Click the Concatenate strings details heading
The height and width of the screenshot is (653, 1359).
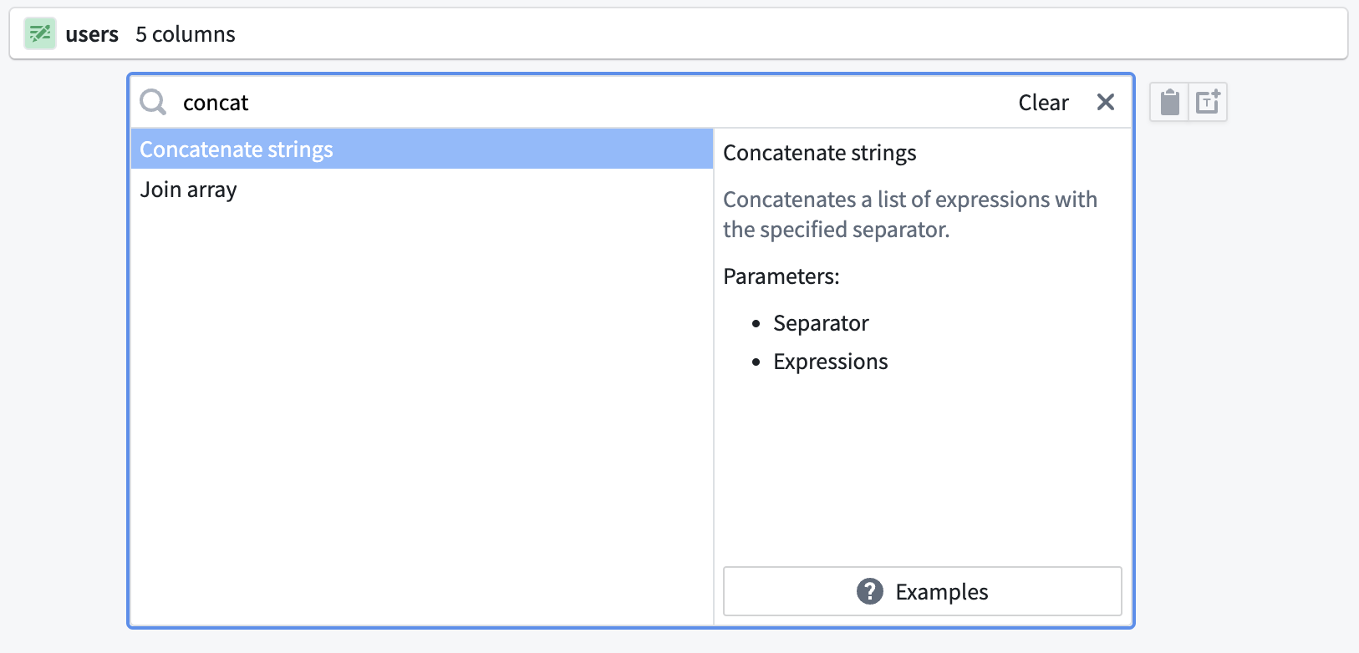pyautogui.click(x=819, y=153)
